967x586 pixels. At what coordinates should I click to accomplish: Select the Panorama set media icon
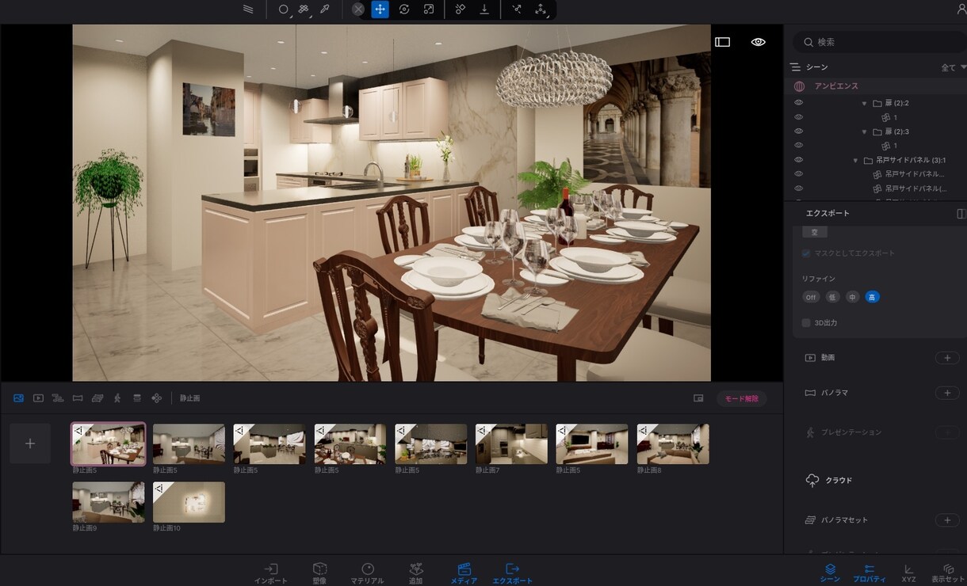tap(97, 398)
